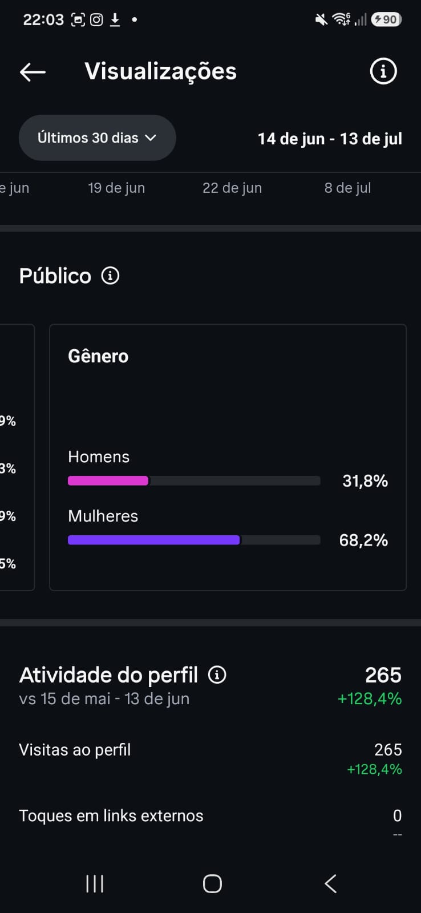The image size is (421, 913).
Task: Tap the info icon next to Público
Action: pyautogui.click(x=110, y=276)
